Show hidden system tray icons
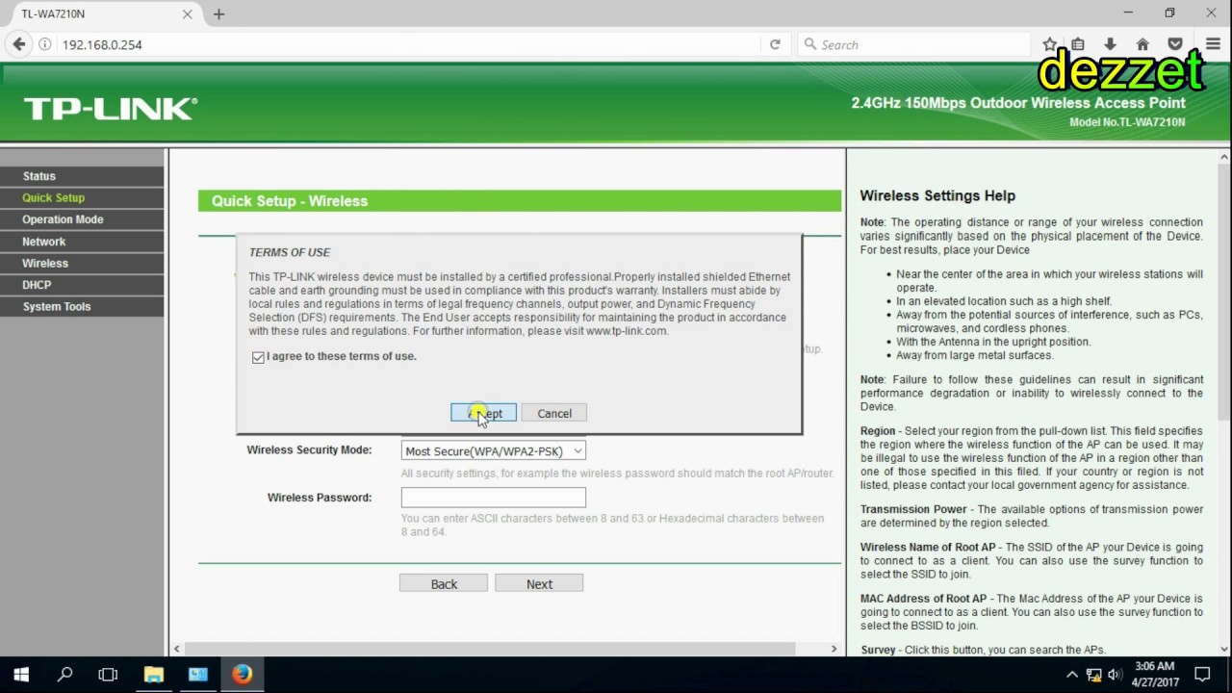The image size is (1232, 693). click(1072, 674)
